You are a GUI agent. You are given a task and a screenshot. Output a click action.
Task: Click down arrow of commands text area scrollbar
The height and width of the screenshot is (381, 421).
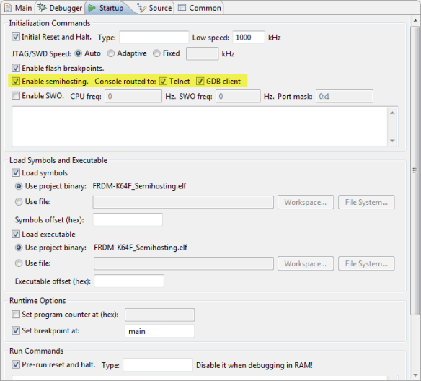coord(392,141)
